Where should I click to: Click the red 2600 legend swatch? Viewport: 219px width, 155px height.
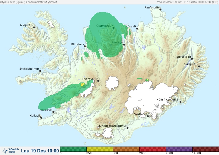153,149
